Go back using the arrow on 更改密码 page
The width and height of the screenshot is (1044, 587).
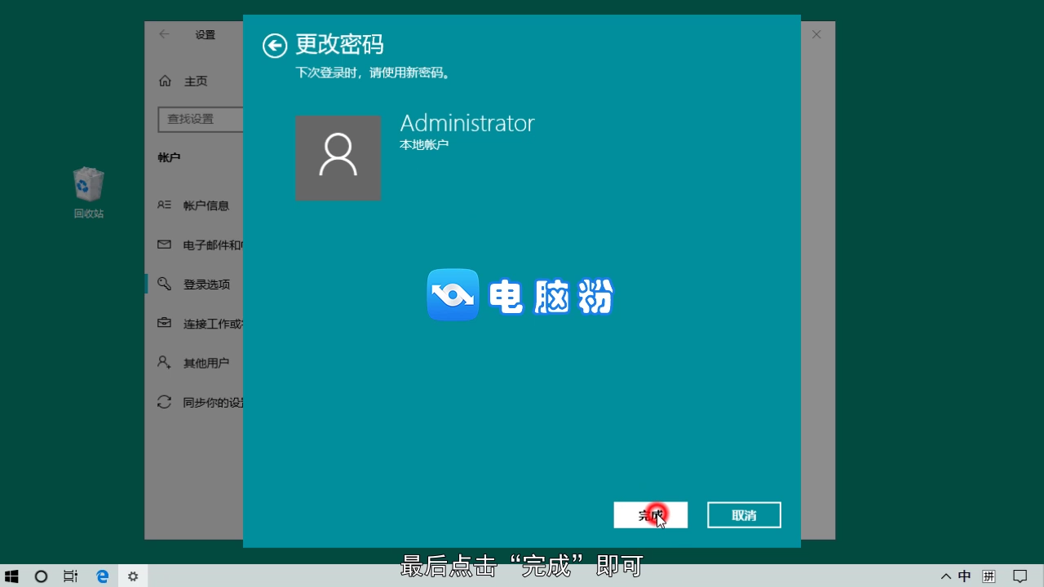coord(275,46)
